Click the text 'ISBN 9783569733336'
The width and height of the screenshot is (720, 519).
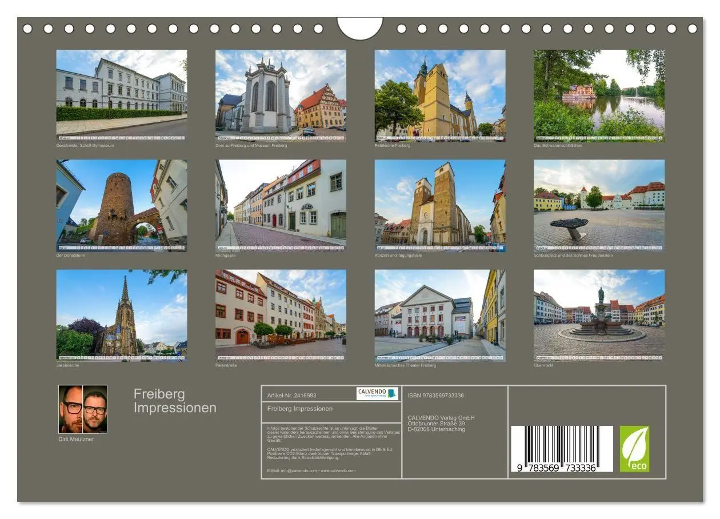pyautogui.click(x=435, y=395)
